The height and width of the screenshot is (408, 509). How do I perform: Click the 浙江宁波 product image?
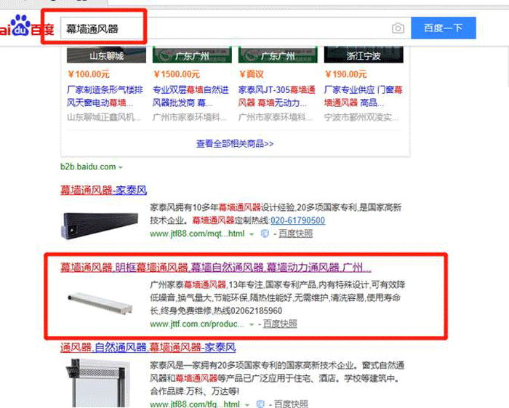point(364,55)
